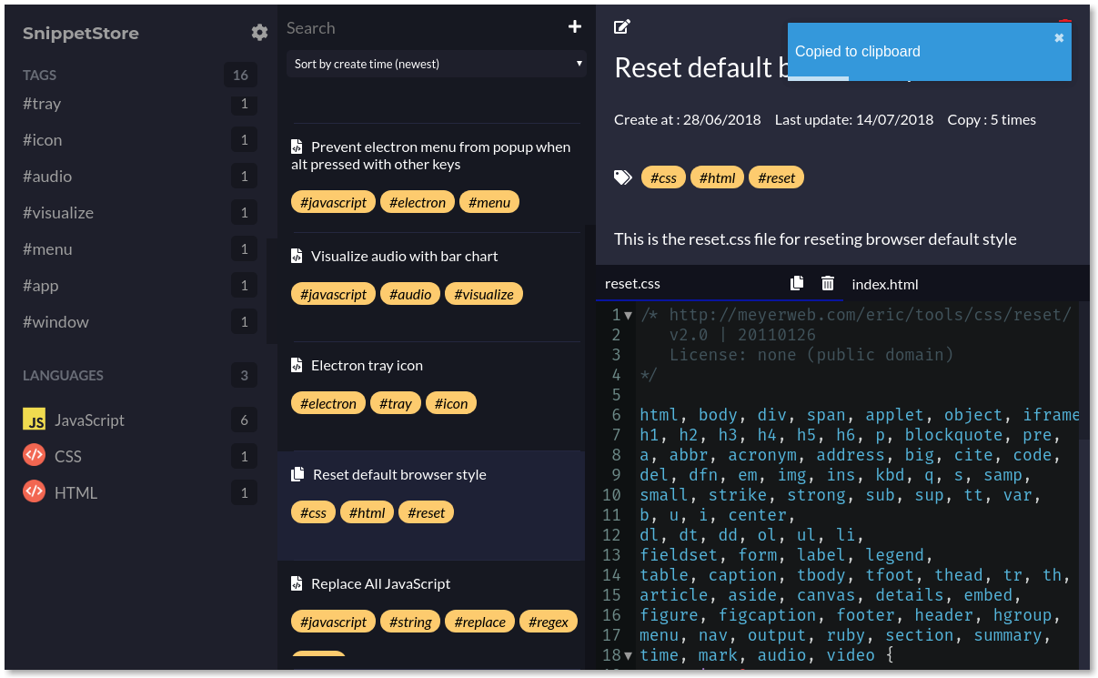
Task: Click the #replace chip in snippet list
Action: tap(479, 622)
